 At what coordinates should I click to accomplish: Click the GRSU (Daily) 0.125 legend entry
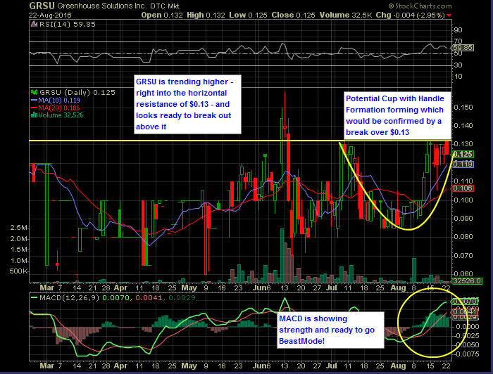[77, 92]
